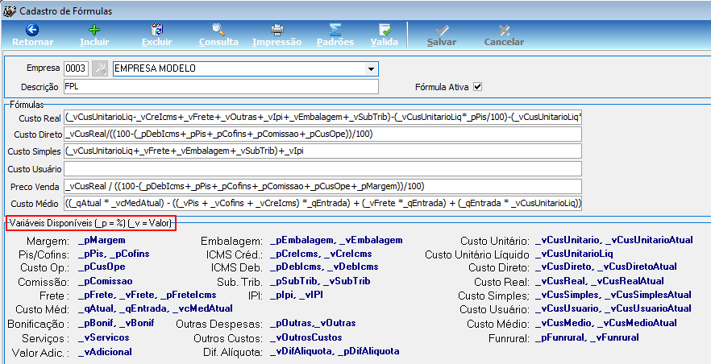Click the Dif. Alíquota: label
711x364 pixels.
click(x=233, y=352)
